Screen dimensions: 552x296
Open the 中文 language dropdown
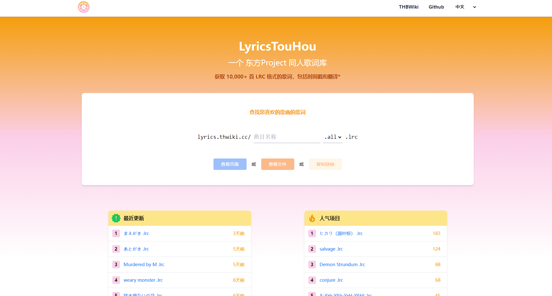tap(466, 7)
